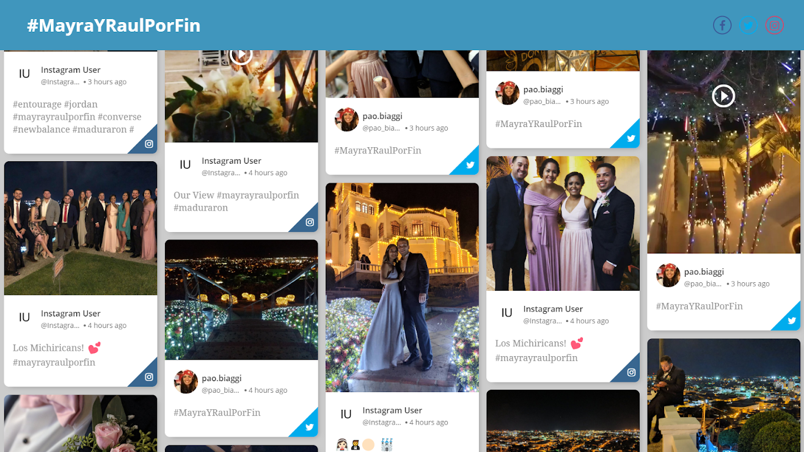Open the #MayraYRaulPorFin hashtag in pao.biaggi's tweet
This screenshot has height=452, width=804.
377,150
